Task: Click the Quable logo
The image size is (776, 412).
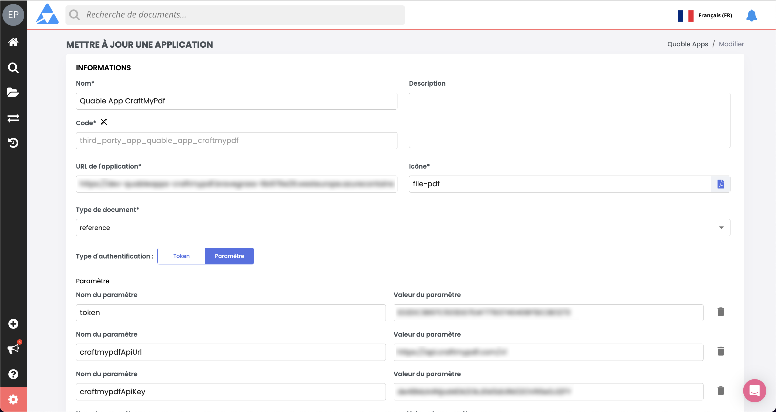Action: [x=47, y=14]
